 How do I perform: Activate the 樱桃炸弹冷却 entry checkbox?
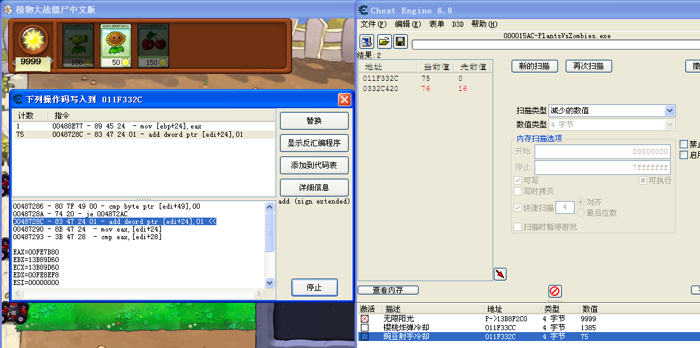click(x=365, y=328)
